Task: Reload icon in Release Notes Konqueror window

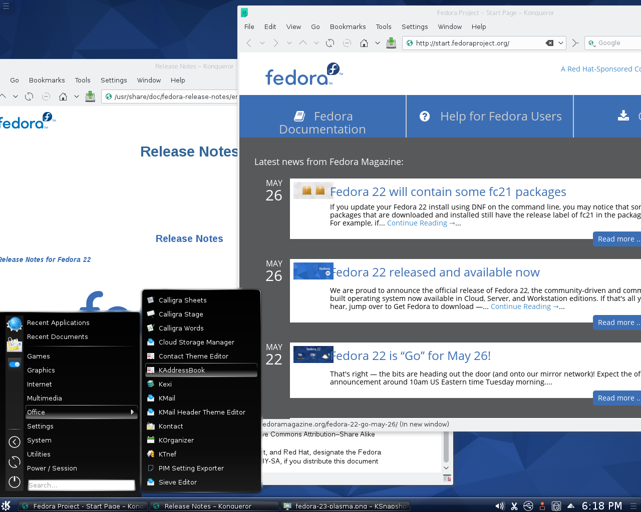Action: 29,96
